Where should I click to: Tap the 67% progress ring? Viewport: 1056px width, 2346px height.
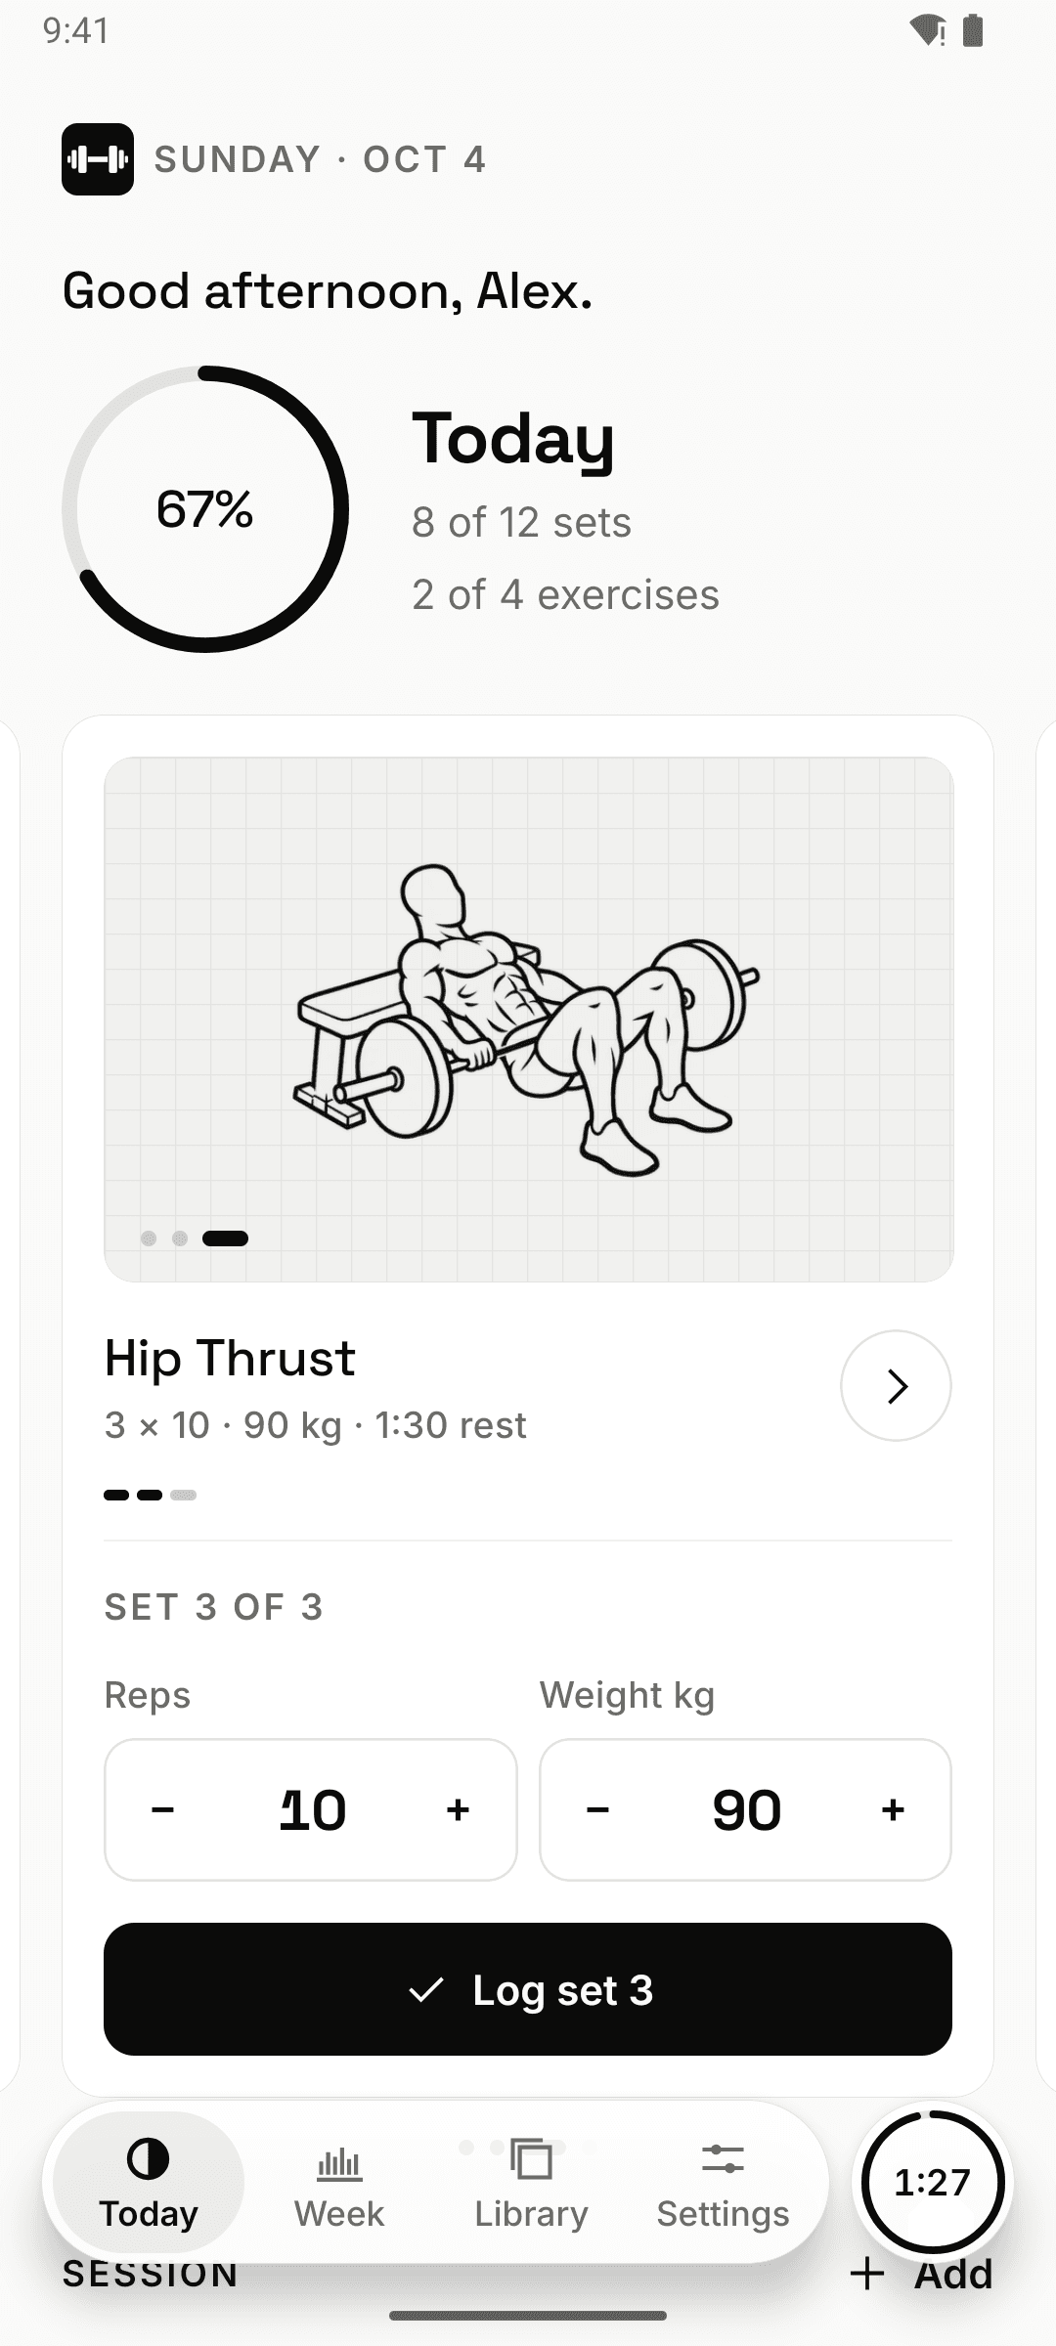coord(205,509)
